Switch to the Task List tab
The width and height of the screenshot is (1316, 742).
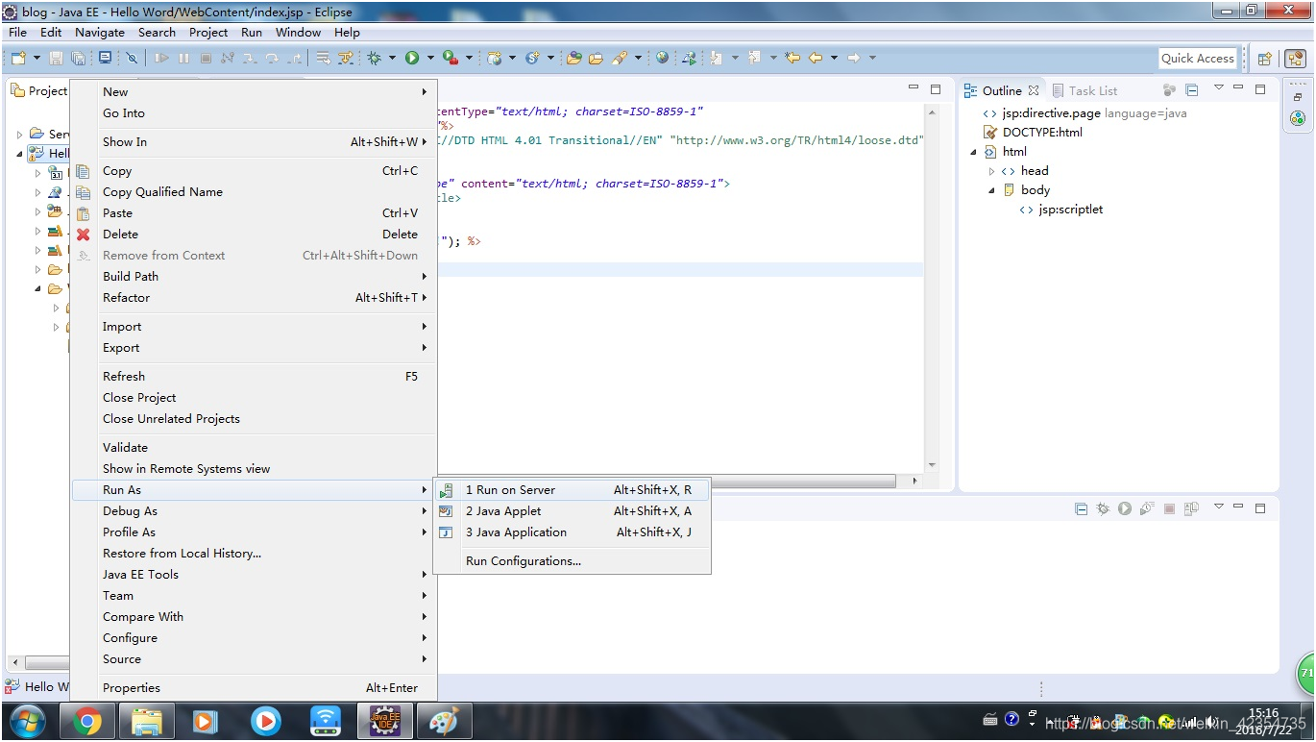[x=1084, y=90]
